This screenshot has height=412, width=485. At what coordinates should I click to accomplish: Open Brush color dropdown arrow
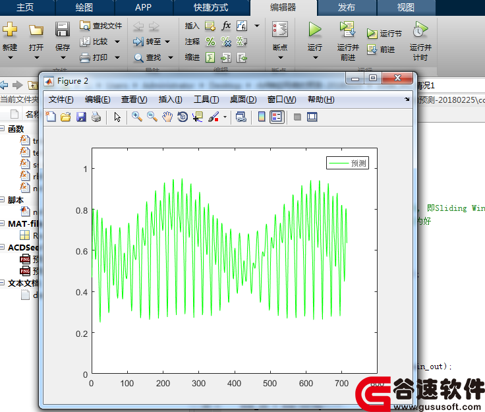tap(225, 117)
